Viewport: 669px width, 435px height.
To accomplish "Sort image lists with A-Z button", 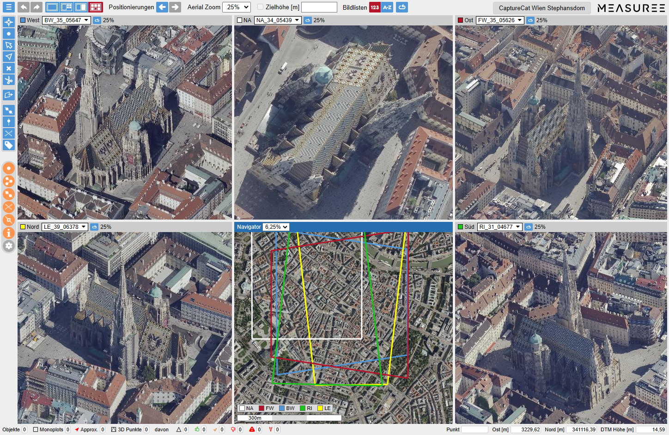I will click(x=387, y=7).
